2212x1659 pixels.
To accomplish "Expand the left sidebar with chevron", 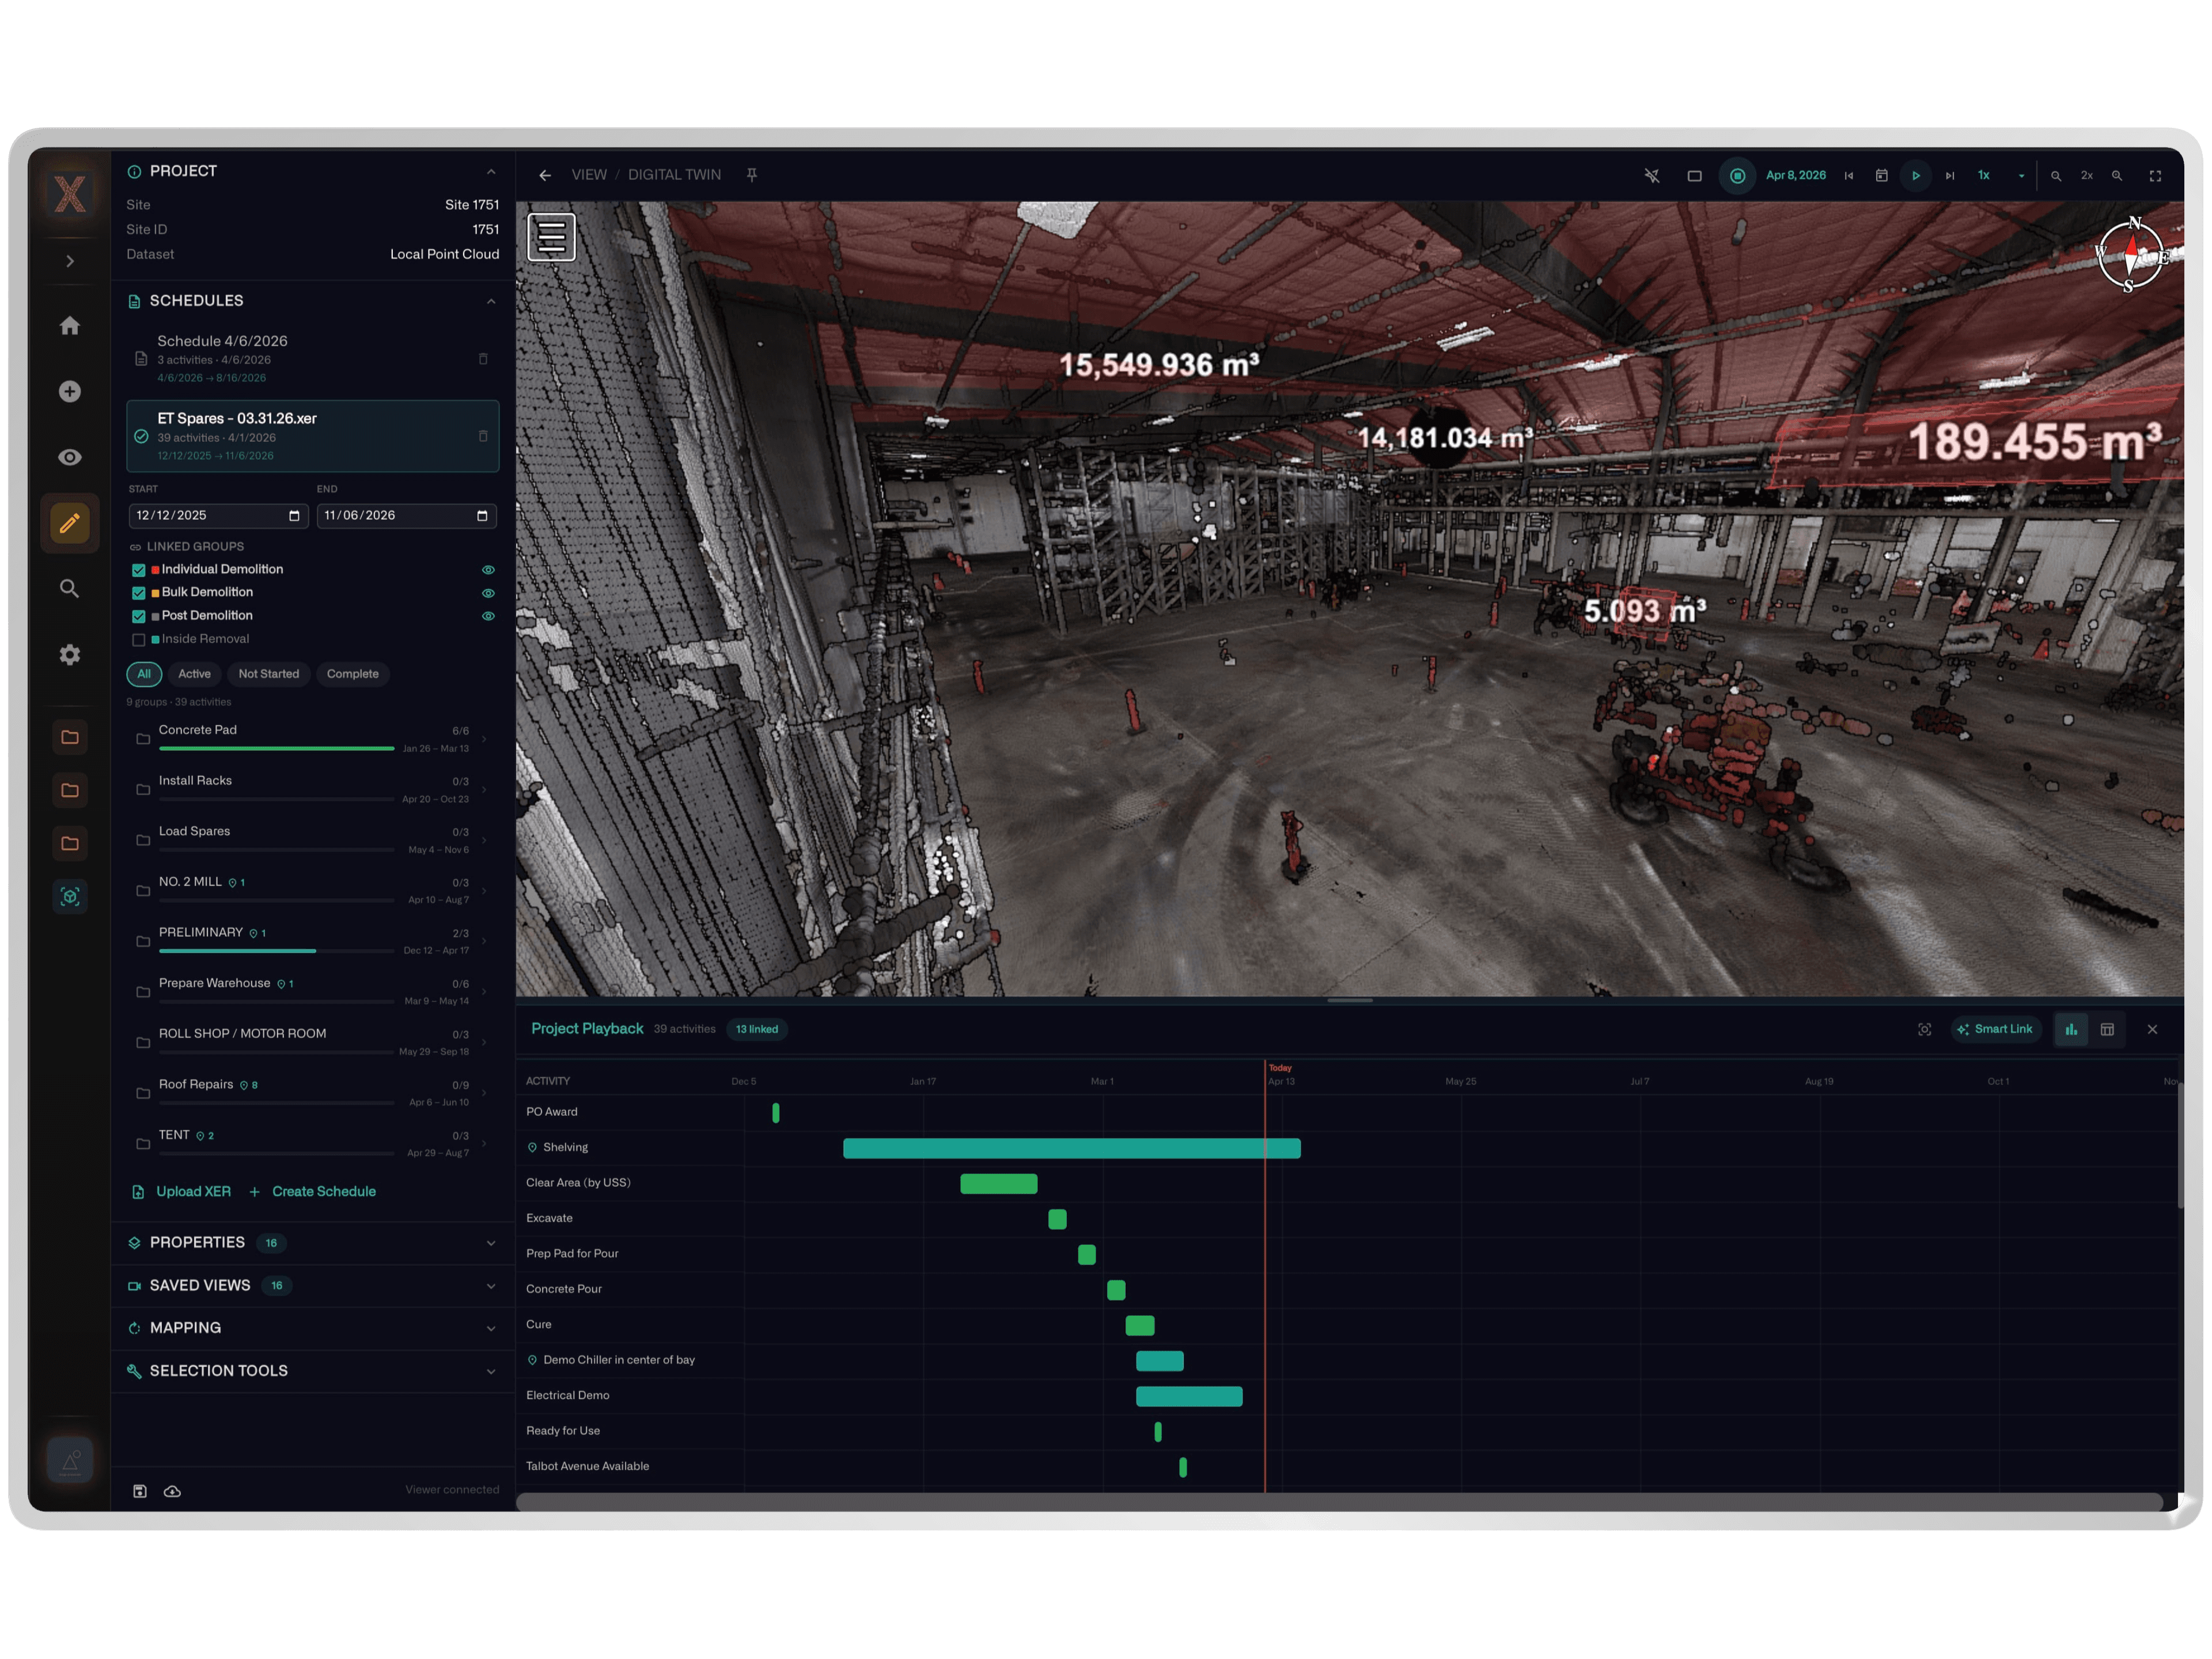I will (x=69, y=261).
